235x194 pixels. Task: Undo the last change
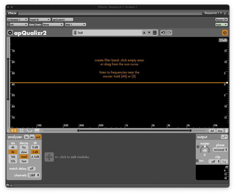(x=163, y=33)
